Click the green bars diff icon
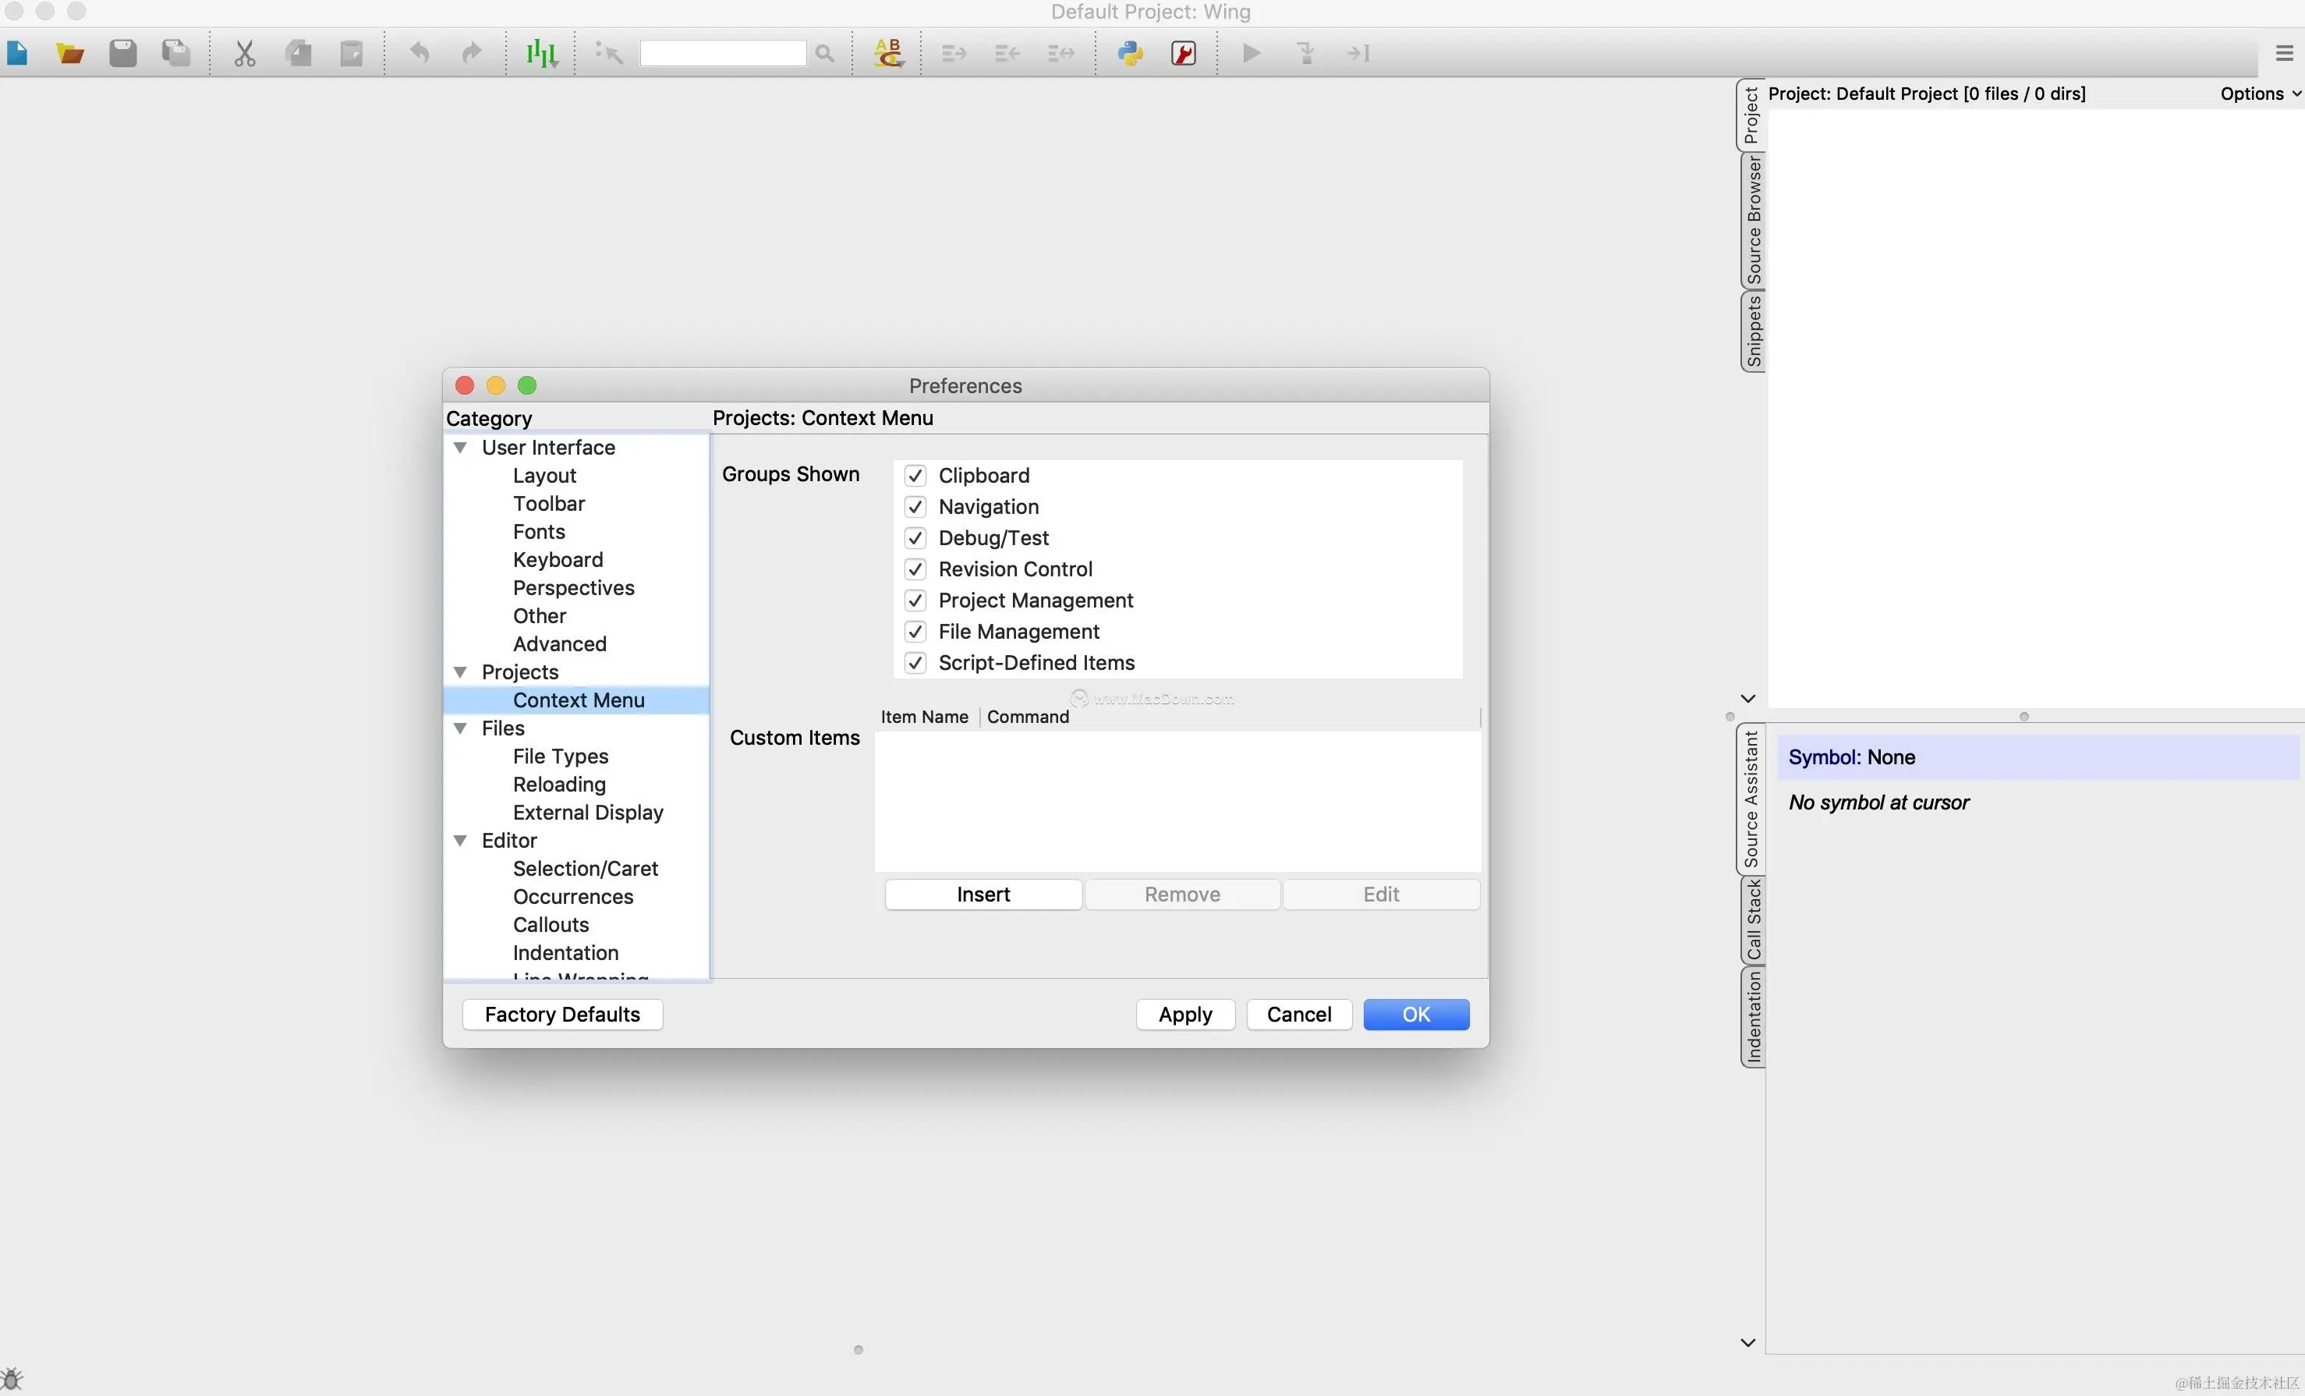Viewport: 2305px width, 1396px height. pos(540,53)
